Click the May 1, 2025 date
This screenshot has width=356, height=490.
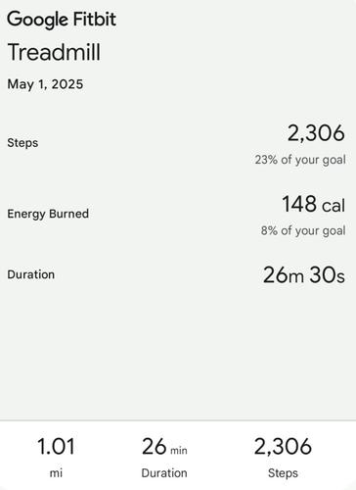click(x=45, y=84)
